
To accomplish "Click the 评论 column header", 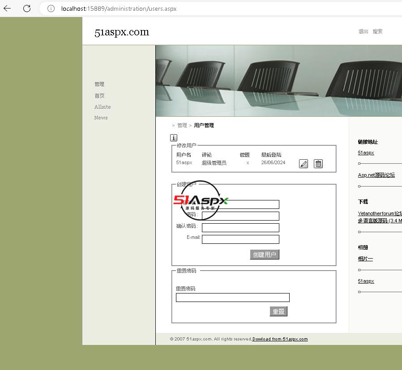I will pyautogui.click(x=207, y=155).
